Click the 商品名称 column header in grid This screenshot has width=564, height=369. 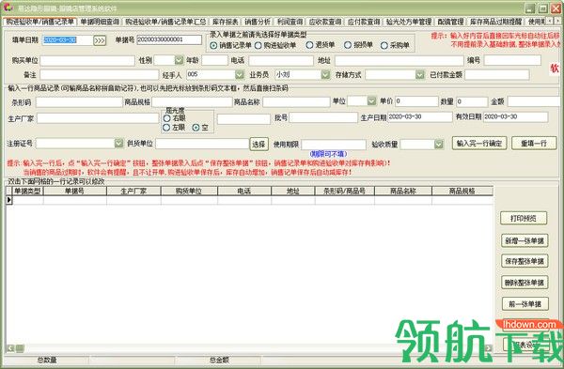[x=403, y=192]
